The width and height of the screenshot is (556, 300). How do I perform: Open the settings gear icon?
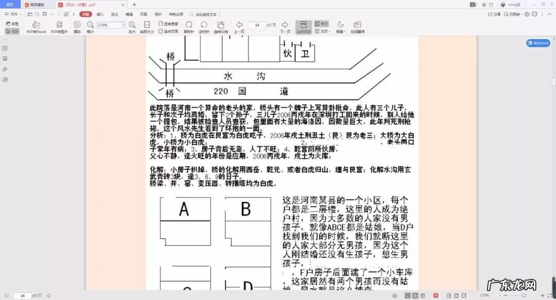click(x=527, y=14)
